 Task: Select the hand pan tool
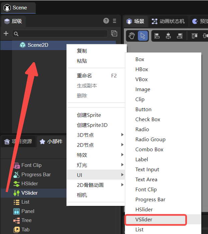[132, 36]
